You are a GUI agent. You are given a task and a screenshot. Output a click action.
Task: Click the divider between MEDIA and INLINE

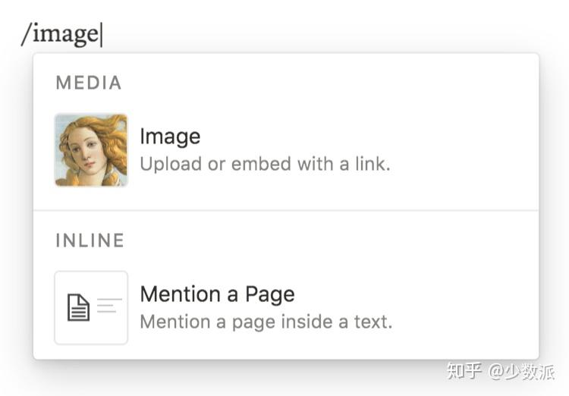click(x=286, y=210)
